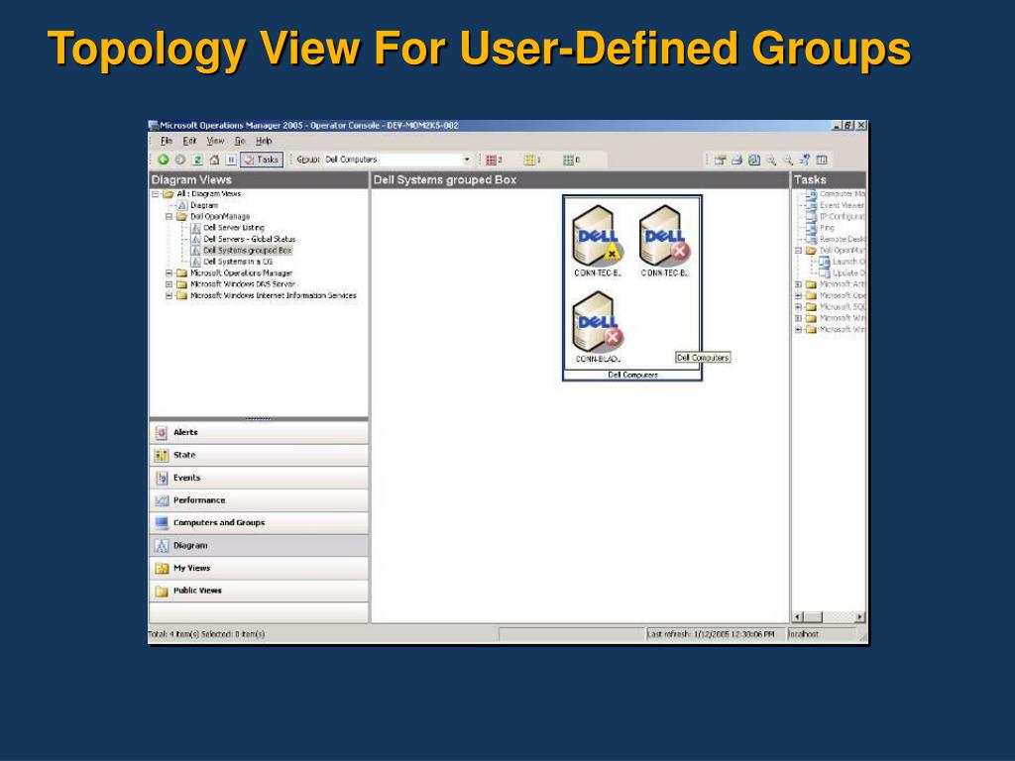
Task: Run the Ping task in Tasks pane
Action: pyautogui.click(x=827, y=228)
